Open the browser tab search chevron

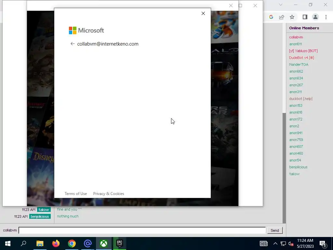(281, 5)
